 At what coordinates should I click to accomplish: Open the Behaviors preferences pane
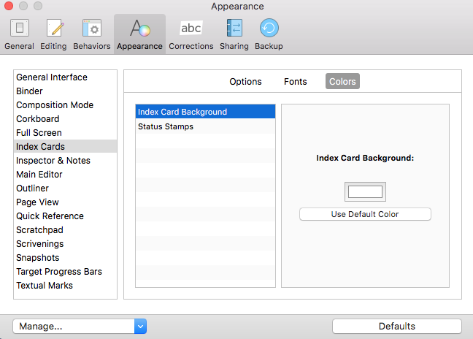[x=92, y=34]
